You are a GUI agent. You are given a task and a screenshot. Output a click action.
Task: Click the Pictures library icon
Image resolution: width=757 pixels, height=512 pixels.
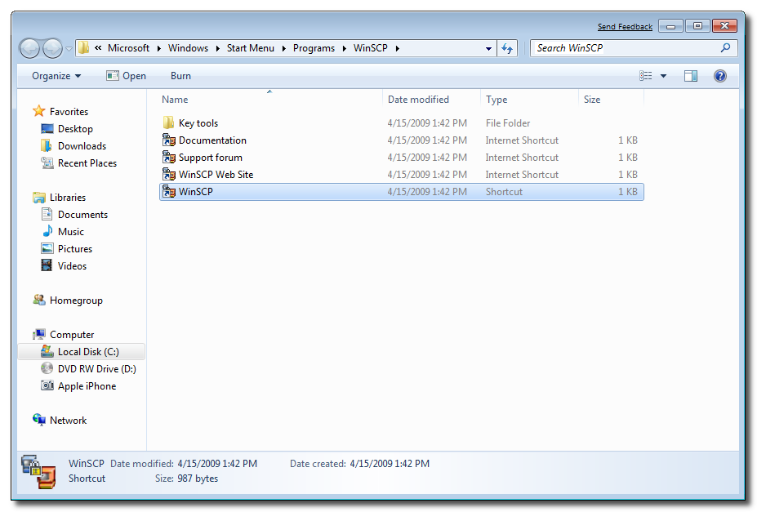[47, 248]
